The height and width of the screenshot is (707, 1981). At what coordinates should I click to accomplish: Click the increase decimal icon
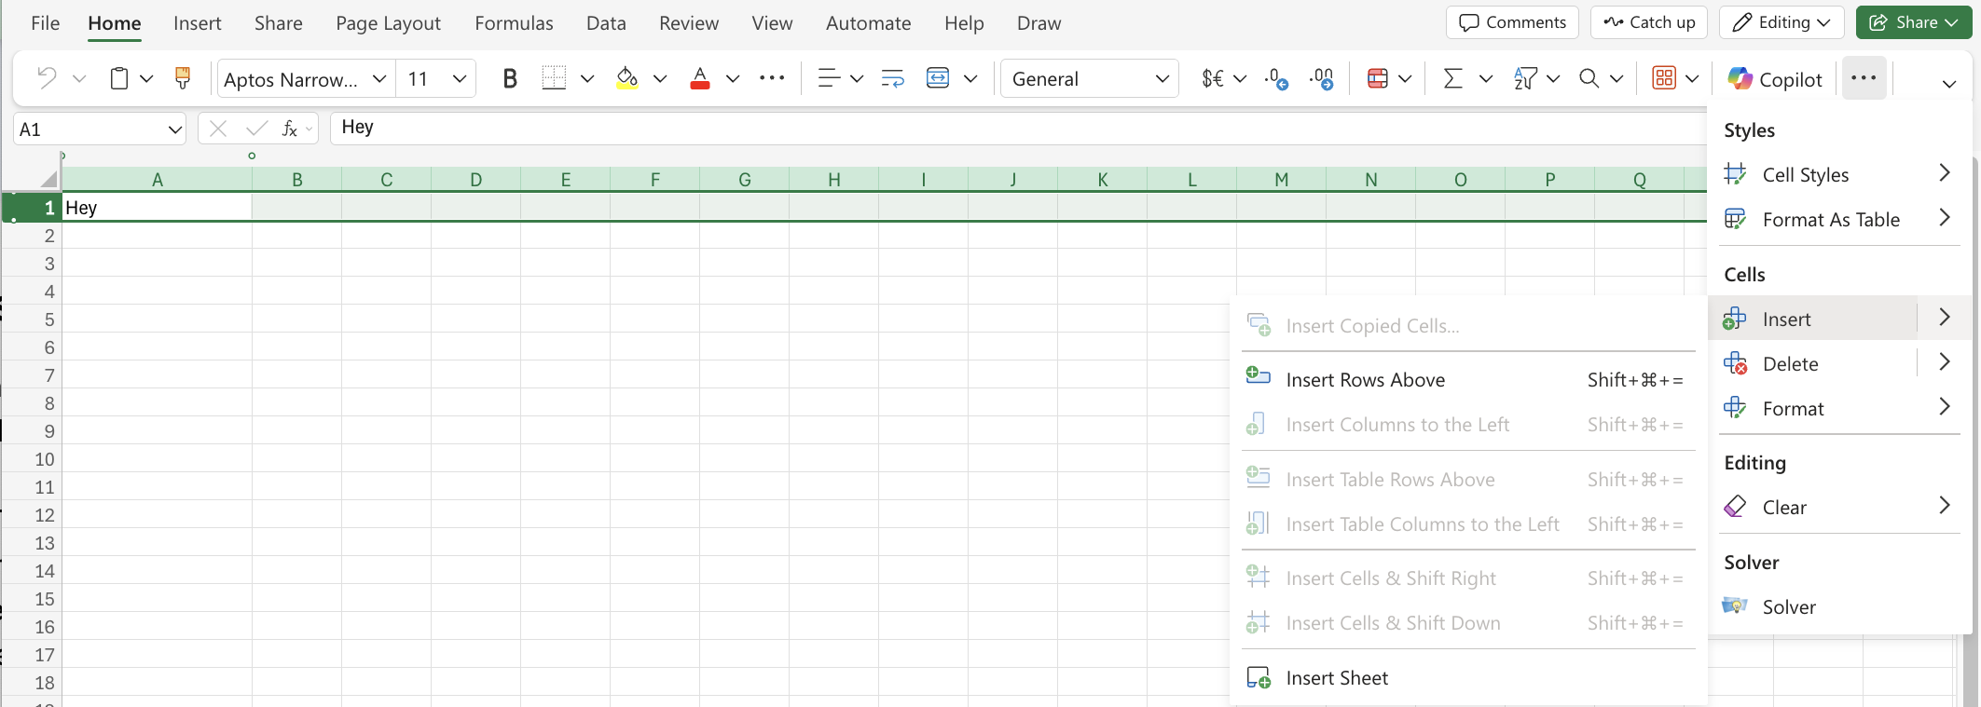pos(1321,78)
